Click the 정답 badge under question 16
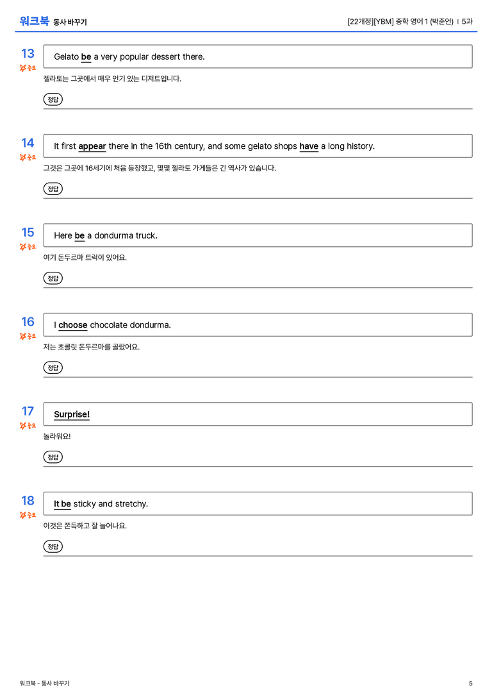This screenshot has height=697, width=492. [53, 367]
